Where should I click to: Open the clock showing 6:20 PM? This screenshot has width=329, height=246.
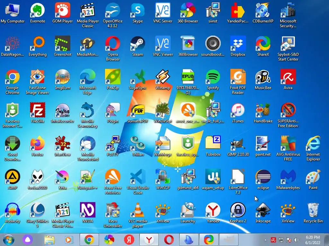(x=313, y=240)
